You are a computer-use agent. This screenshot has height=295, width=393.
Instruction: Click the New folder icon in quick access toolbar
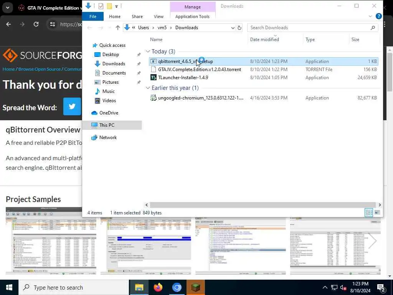(x=109, y=6)
